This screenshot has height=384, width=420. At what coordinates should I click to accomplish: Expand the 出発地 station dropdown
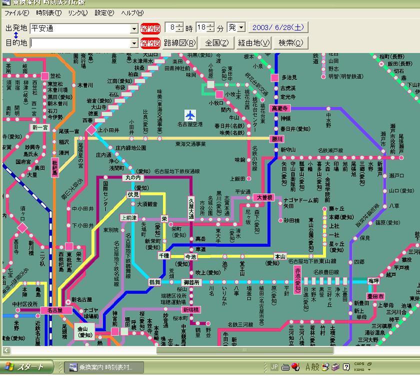pos(134,28)
